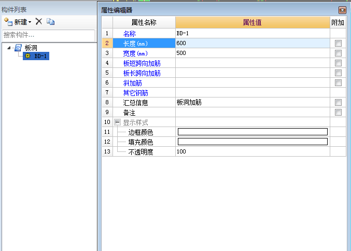
Task: Click the 其它钢筋 property name
Action: point(135,93)
